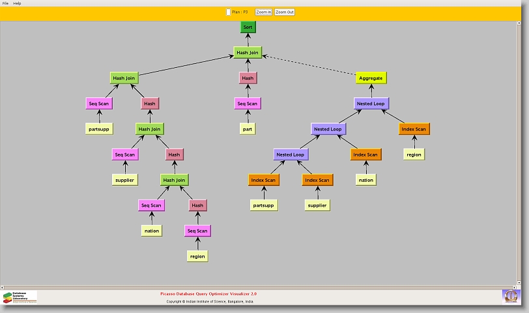Select the partsupp table under Index Scan

pyautogui.click(x=263, y=205)
